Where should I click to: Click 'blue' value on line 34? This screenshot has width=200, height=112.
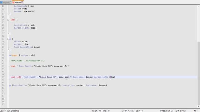pos(25,41)
